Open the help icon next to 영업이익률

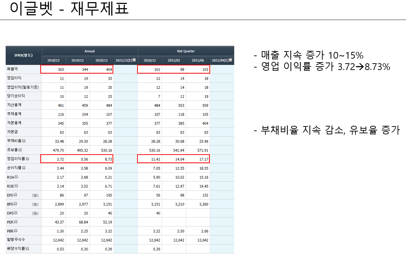click(x=27, y=159)
